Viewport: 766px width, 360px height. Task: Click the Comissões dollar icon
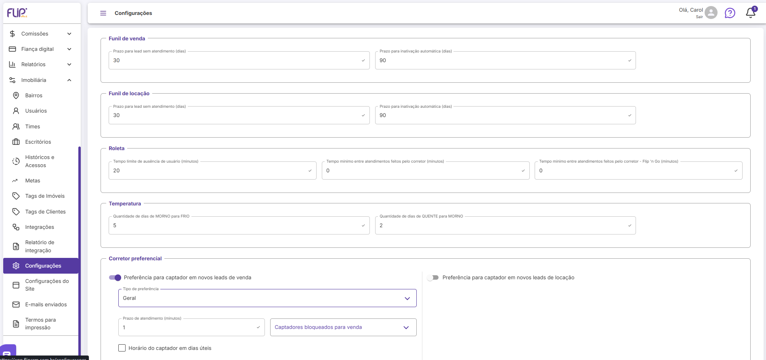(x=13, y=34)
